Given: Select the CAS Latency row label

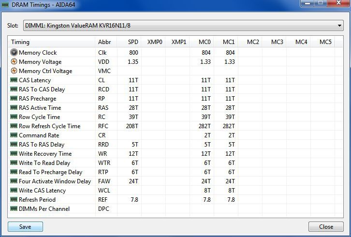Looking at the screenshot, I should click(x=35, y=80).
